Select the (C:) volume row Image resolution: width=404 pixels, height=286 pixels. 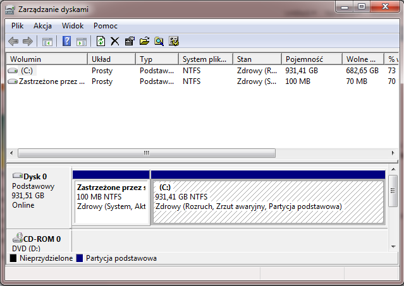[203, 71]
